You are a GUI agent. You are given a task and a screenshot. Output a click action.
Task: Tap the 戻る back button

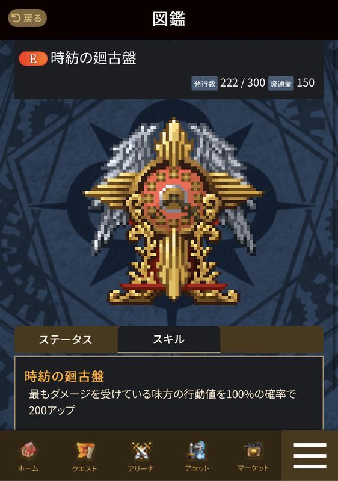(27, 19)
